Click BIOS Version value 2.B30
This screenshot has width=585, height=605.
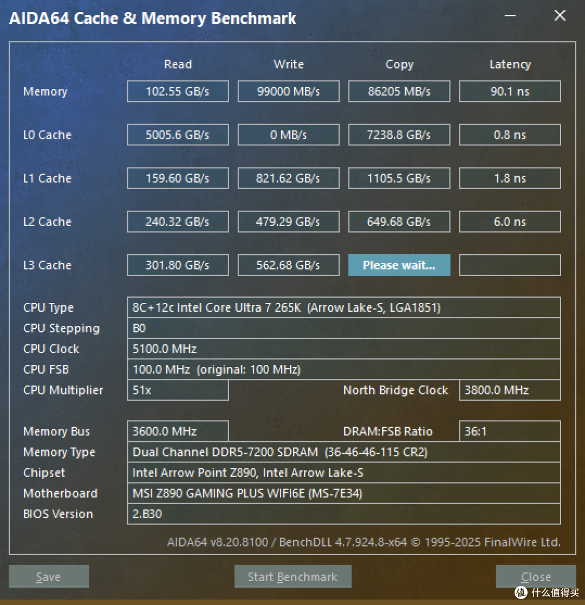(x=344, y=514)
